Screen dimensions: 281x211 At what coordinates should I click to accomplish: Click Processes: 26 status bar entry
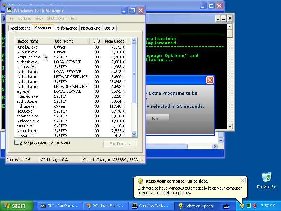pyautogui.click(x=22, y=160)
